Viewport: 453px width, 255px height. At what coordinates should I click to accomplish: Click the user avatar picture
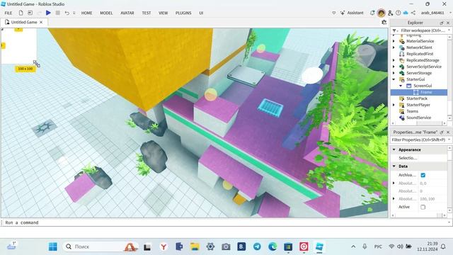tap(382, 13)
